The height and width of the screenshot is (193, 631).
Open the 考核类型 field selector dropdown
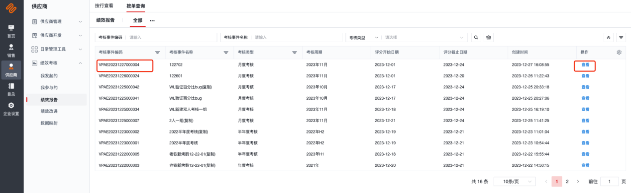pos(364,37)
